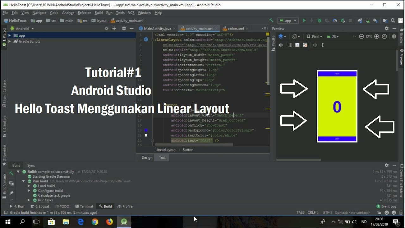This screenshot has height=228, width=405.
Task: Open the Pixel device selector dropdown
Action: (315, 36)
